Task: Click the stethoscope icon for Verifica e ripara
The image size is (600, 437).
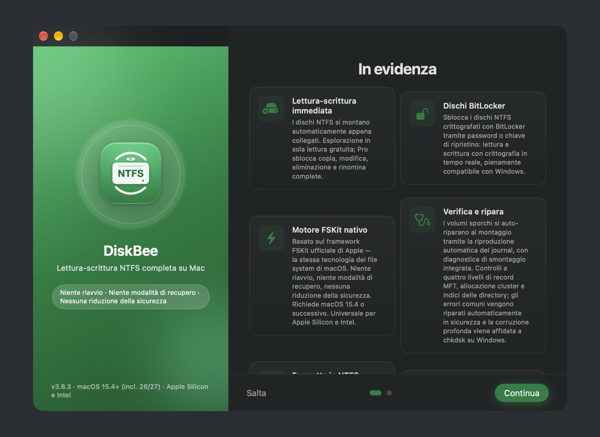Action: pyautogui.click(x=422, y=220)
